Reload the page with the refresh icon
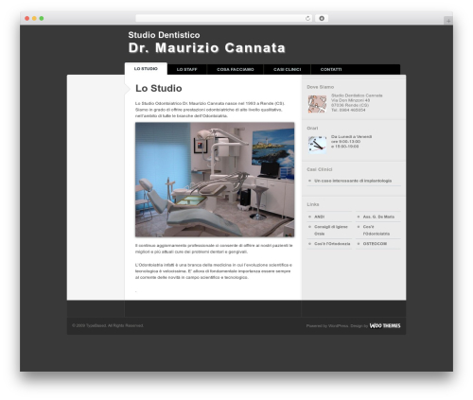Viewport: 473px width, 400px height. [x=307, y=18]
